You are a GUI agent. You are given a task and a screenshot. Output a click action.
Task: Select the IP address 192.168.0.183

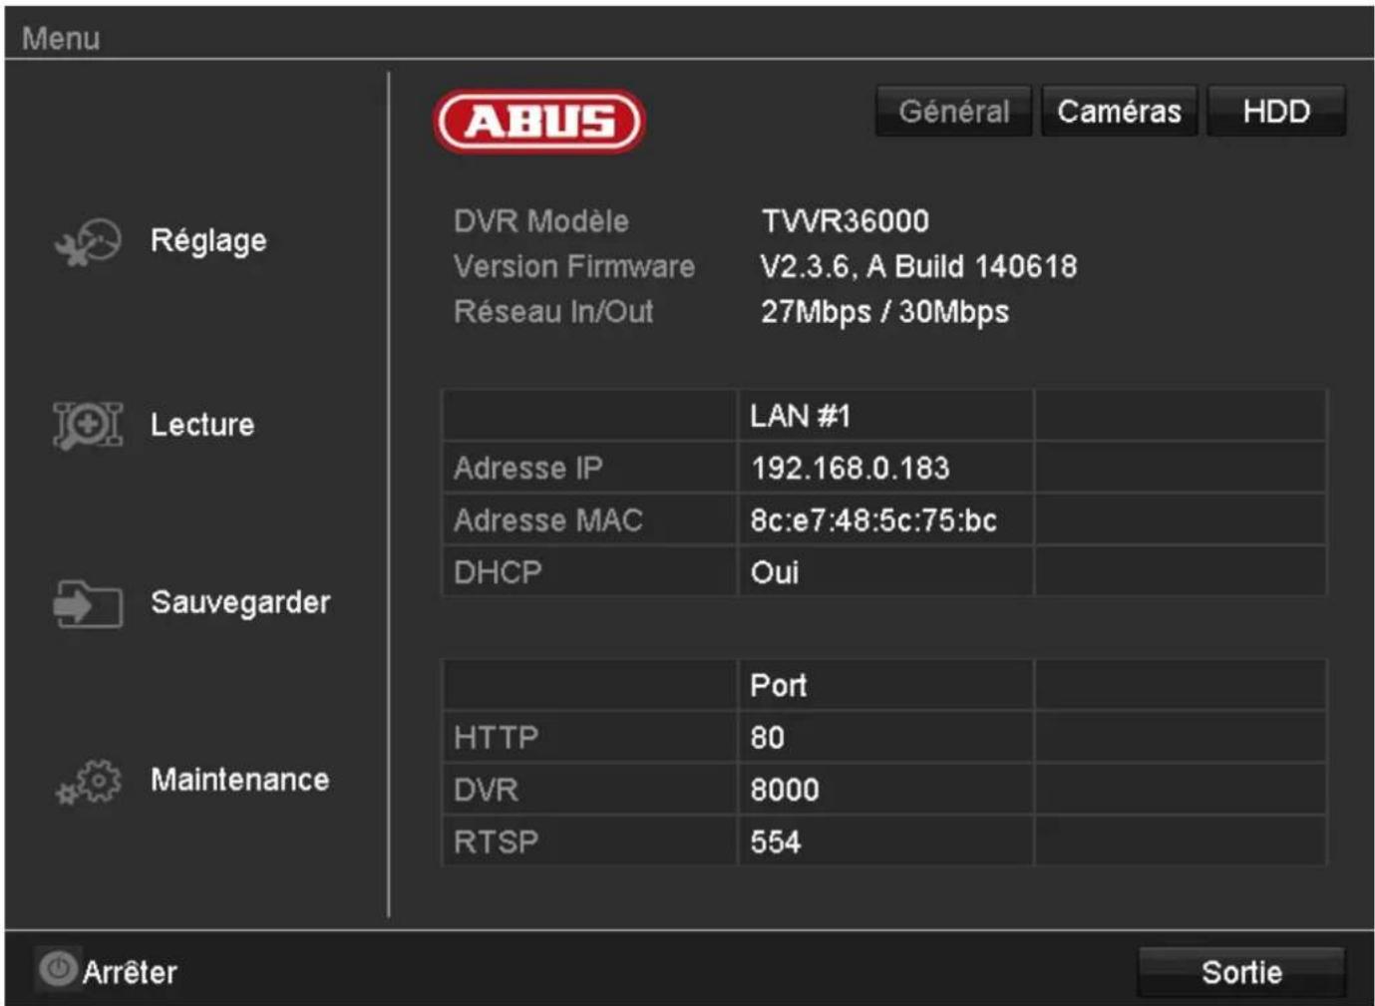tap(851, 469)
